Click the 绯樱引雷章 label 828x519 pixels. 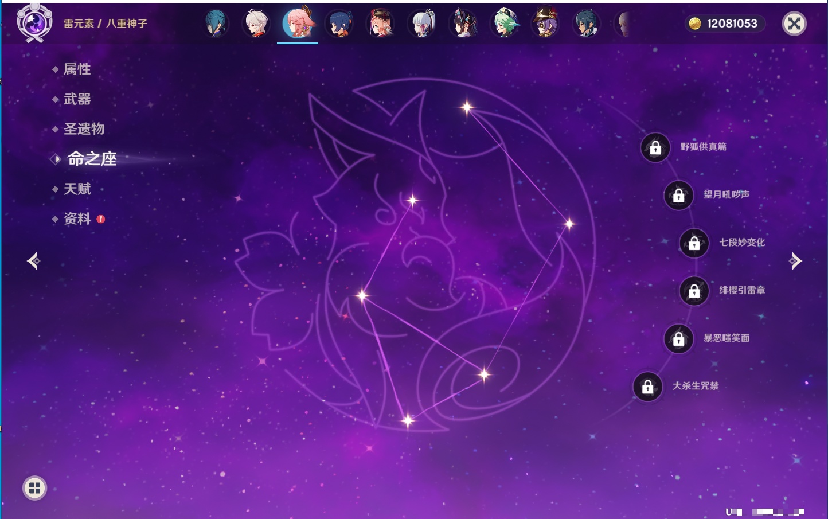742,290
